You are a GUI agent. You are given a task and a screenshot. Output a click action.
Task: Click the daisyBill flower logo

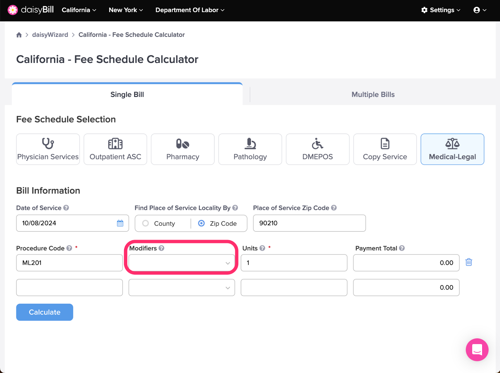pos(13,10)
